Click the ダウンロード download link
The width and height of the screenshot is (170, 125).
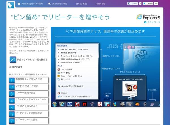click(152, 22)
